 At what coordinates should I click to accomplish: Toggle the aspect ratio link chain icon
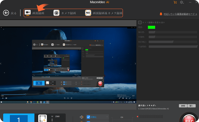coord(52,120)
